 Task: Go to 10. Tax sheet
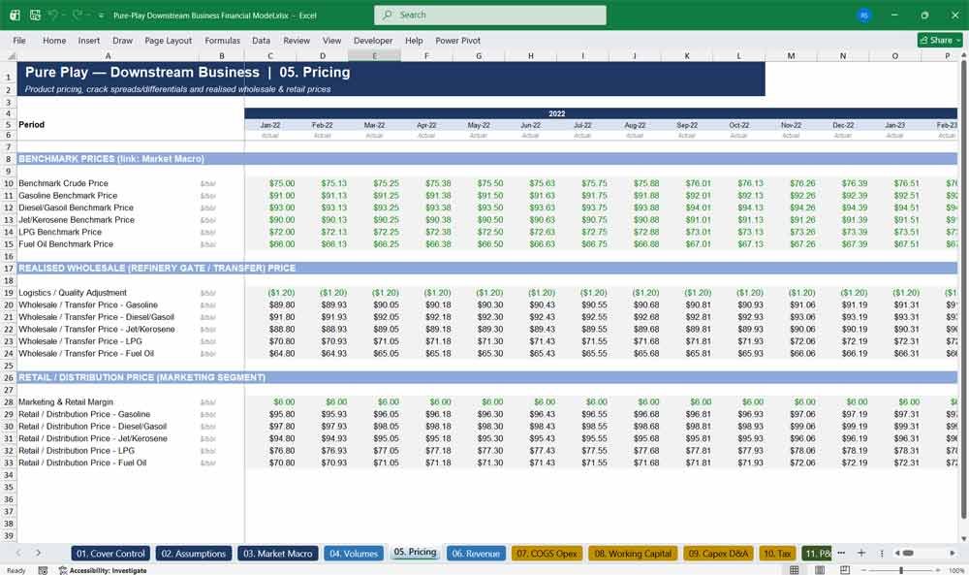pos(777,554)
